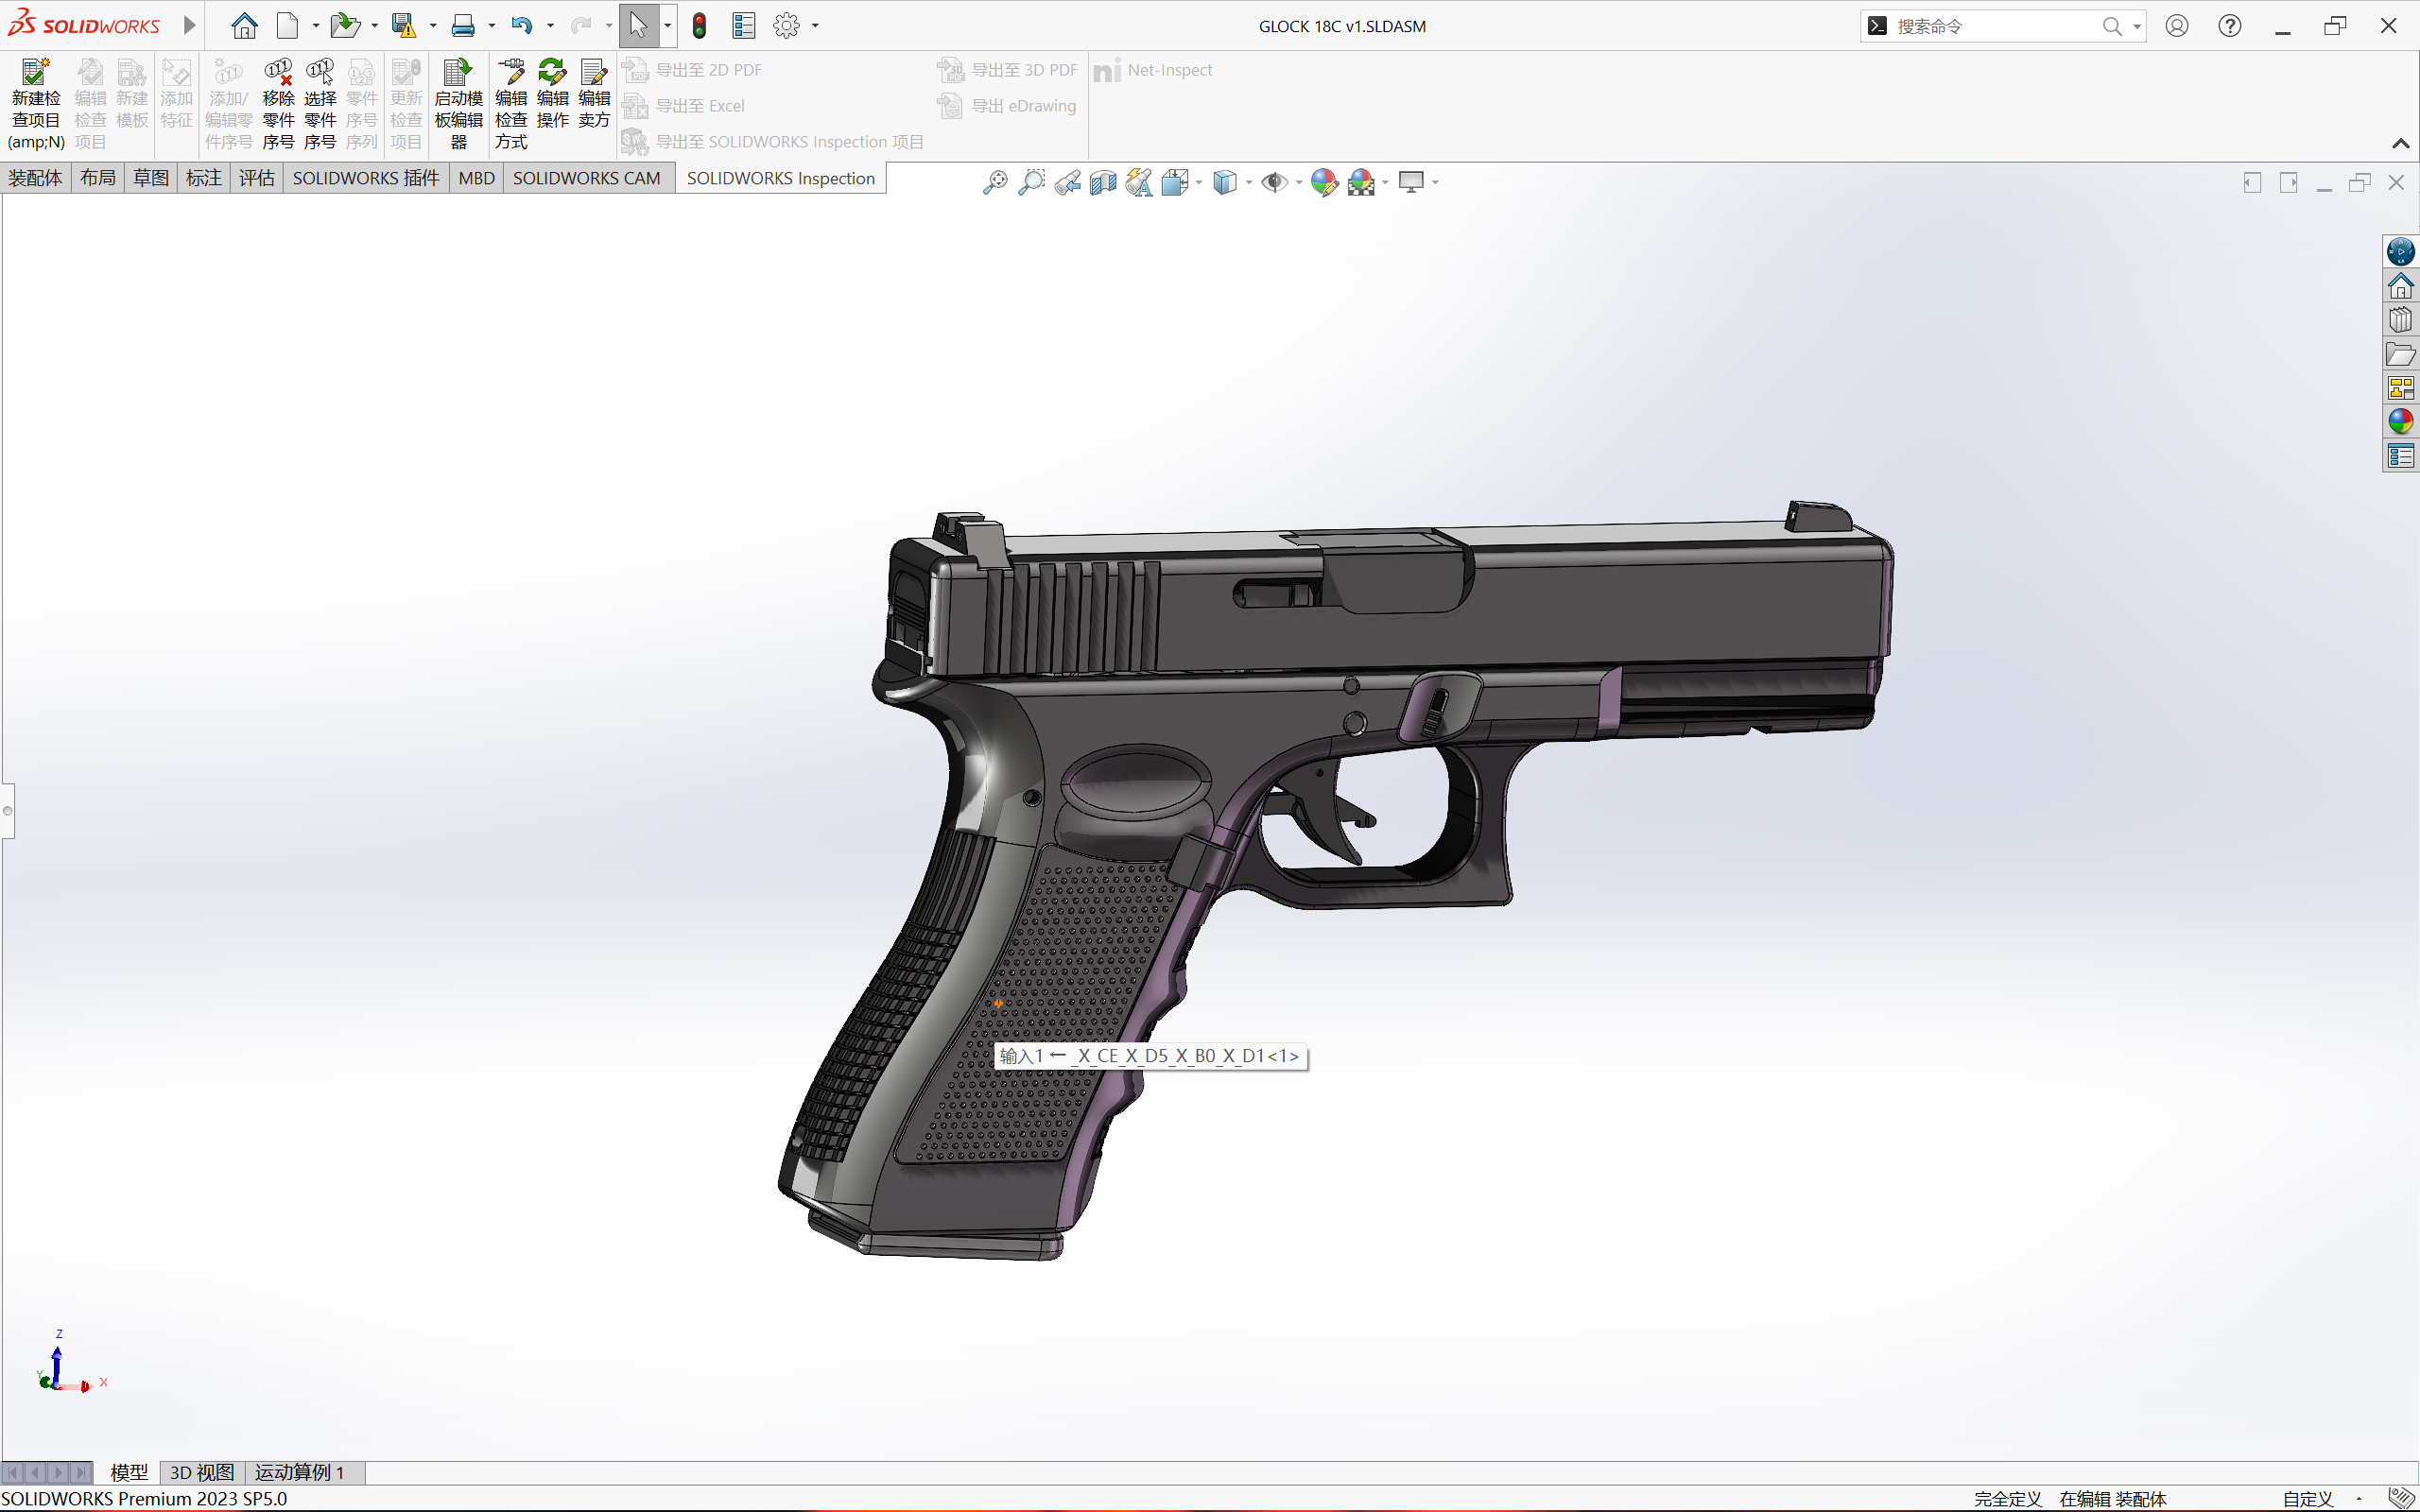2420x1512 pixels.
Task: Click the Select cursor tool
Action: [638, 26]
